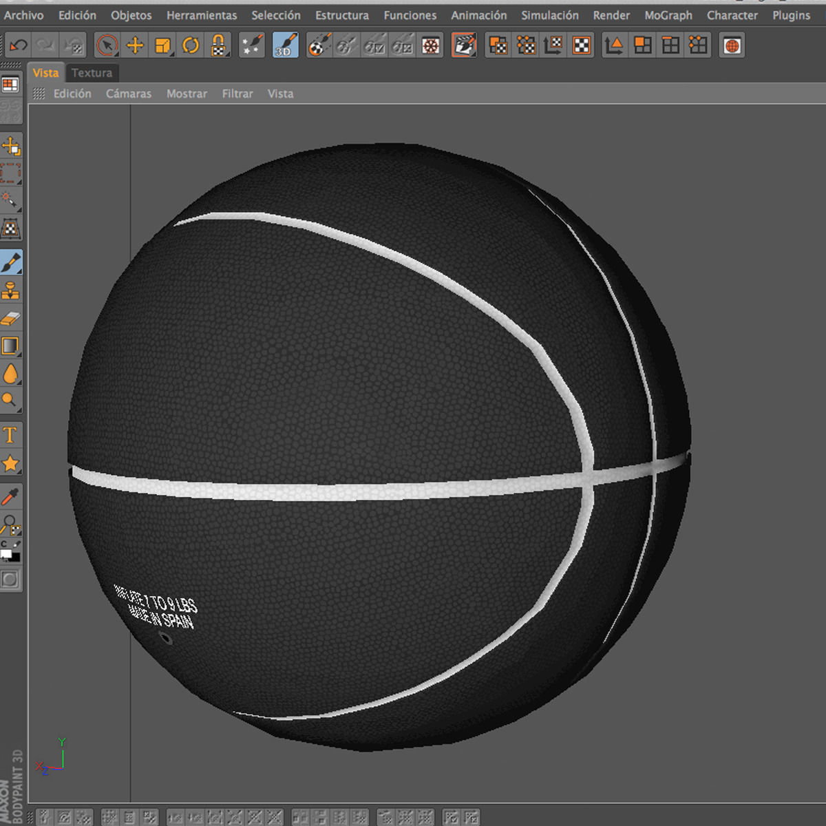Select the Eyedropper color picker
Viewport: 826px width, 826px height.
pyautogui.click(x=11, y=497)
